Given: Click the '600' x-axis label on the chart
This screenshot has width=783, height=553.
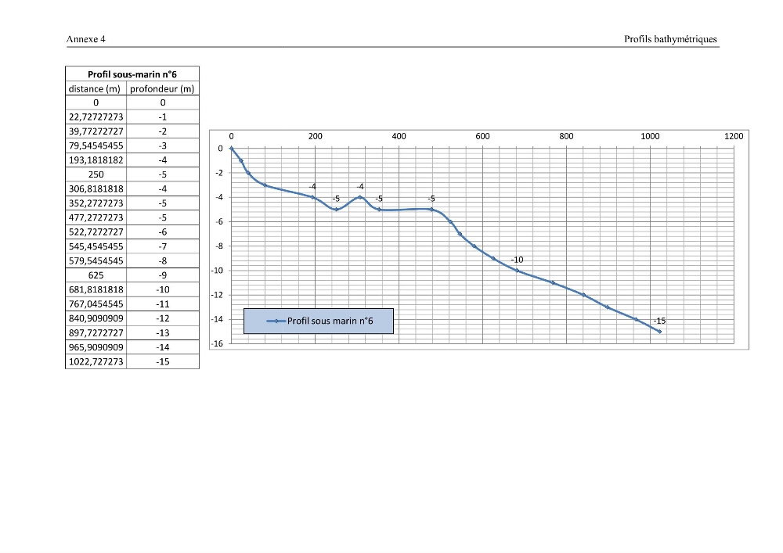Looking at the screenshot, I should pos(482,136).
